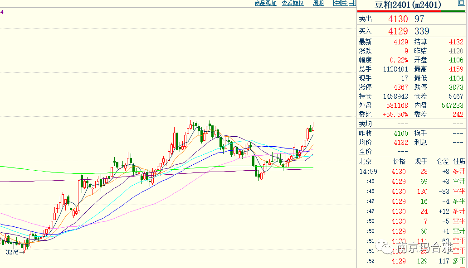Click the 仓差 value 5467

pos(456,96)
